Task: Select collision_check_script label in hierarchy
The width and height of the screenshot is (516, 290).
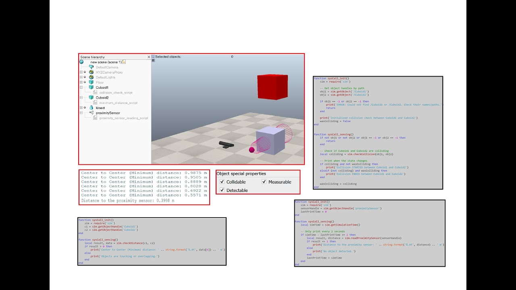Action: (116, 93)
